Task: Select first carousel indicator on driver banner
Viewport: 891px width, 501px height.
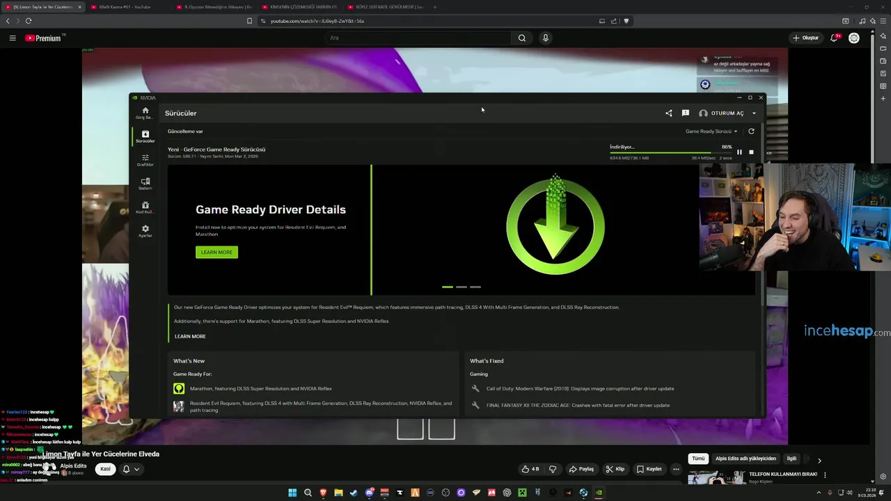Action: pos(448,287)
